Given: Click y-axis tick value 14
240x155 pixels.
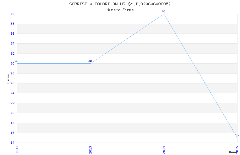Looking at the screenshot, I should (12, 143).
